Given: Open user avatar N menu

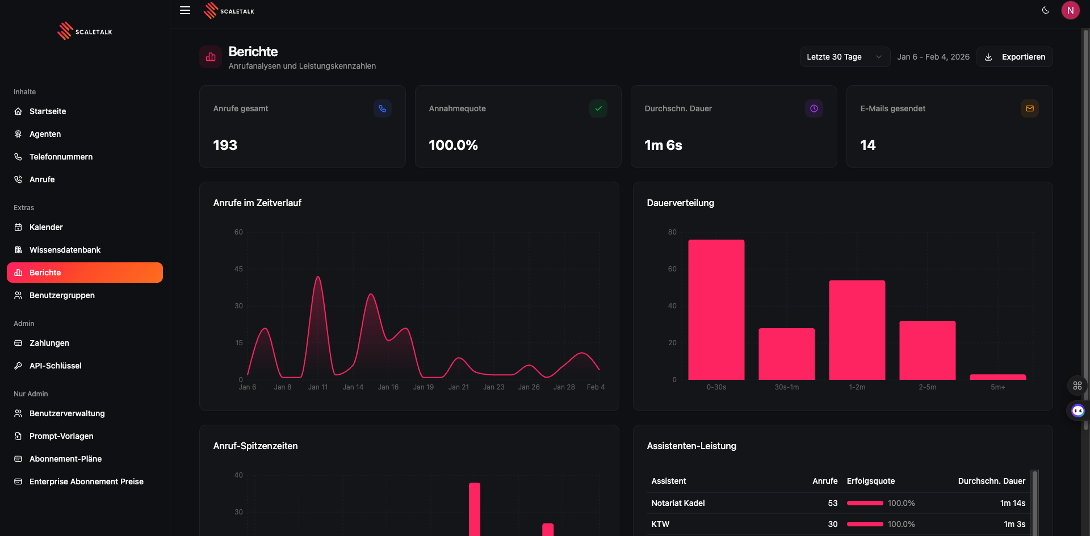Looking at the screenshot, I should point(1070,10).
